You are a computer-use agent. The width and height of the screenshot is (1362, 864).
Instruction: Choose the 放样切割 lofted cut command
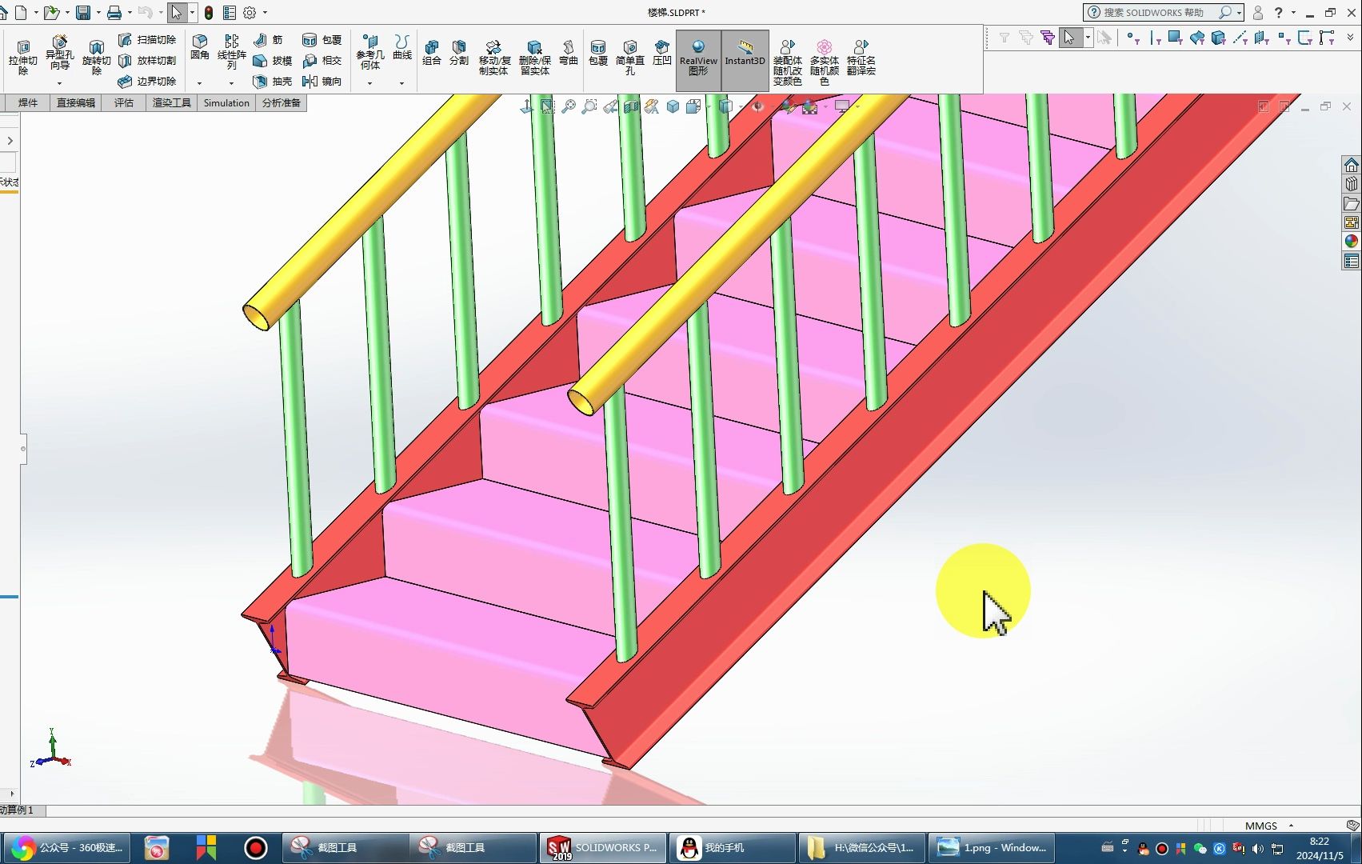pyautogui.click(x=147, y=61)
